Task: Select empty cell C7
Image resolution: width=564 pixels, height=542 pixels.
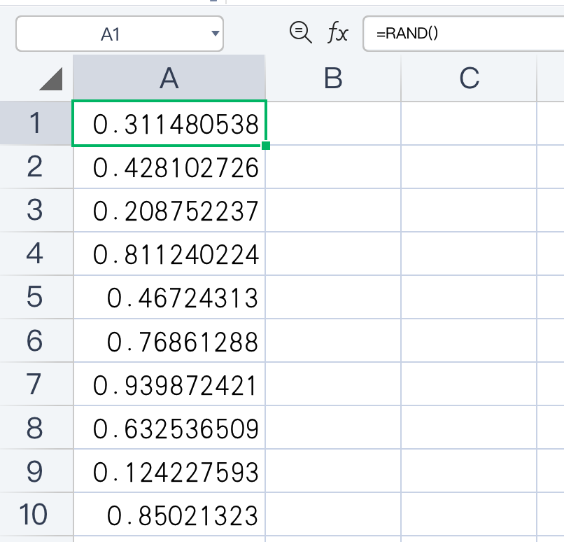Action: click(469, 384)
